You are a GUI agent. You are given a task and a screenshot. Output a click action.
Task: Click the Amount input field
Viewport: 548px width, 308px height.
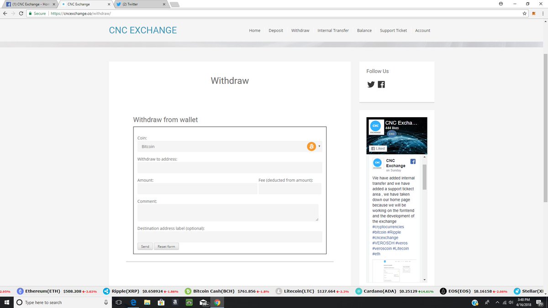tap(197, 188)
